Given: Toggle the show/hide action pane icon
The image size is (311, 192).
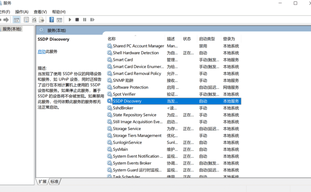Looking at the screenshot, I should pos(59,20).
